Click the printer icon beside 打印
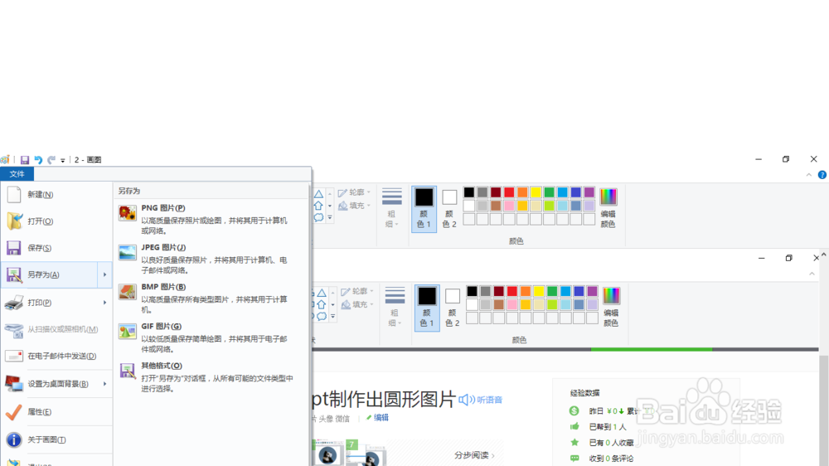Image resolution: width=829 pixels, height=466 pixels. (14, 303)
